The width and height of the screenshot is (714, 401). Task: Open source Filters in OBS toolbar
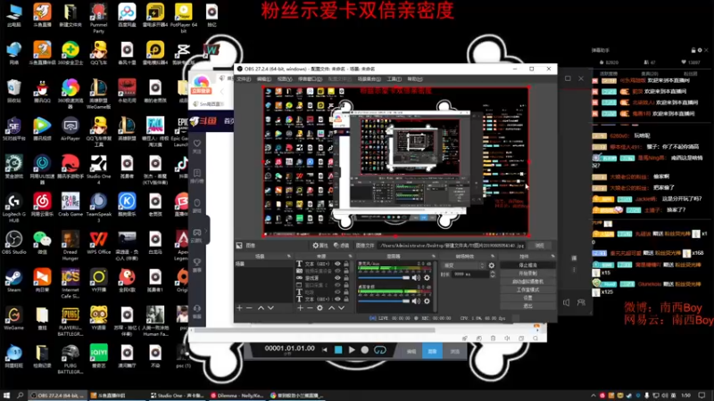pyautogui.click(x=341, y=246)
